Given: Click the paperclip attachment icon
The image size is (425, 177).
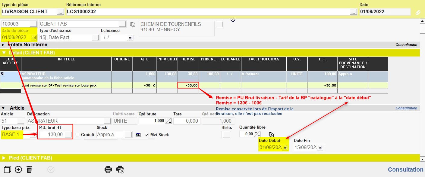Looking at the screenshot, I should click(x=418, y=12).
